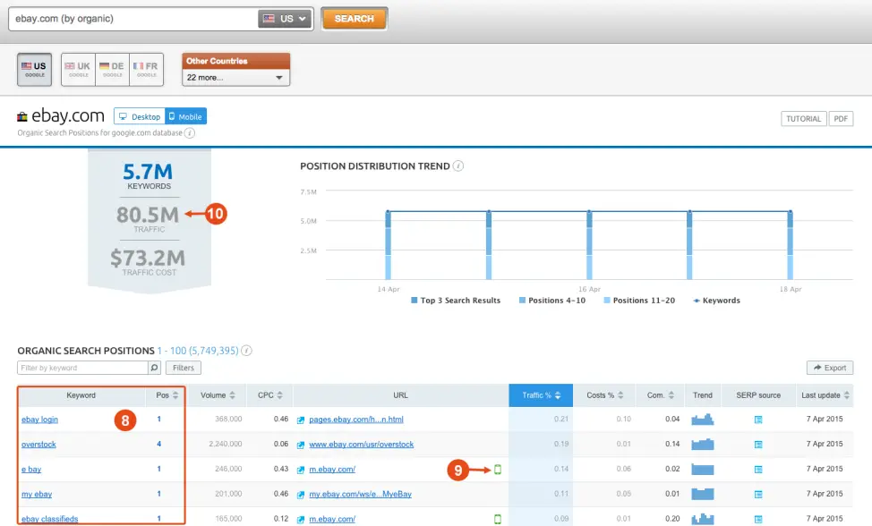Open the ebay login keyword link

point(39,420)
